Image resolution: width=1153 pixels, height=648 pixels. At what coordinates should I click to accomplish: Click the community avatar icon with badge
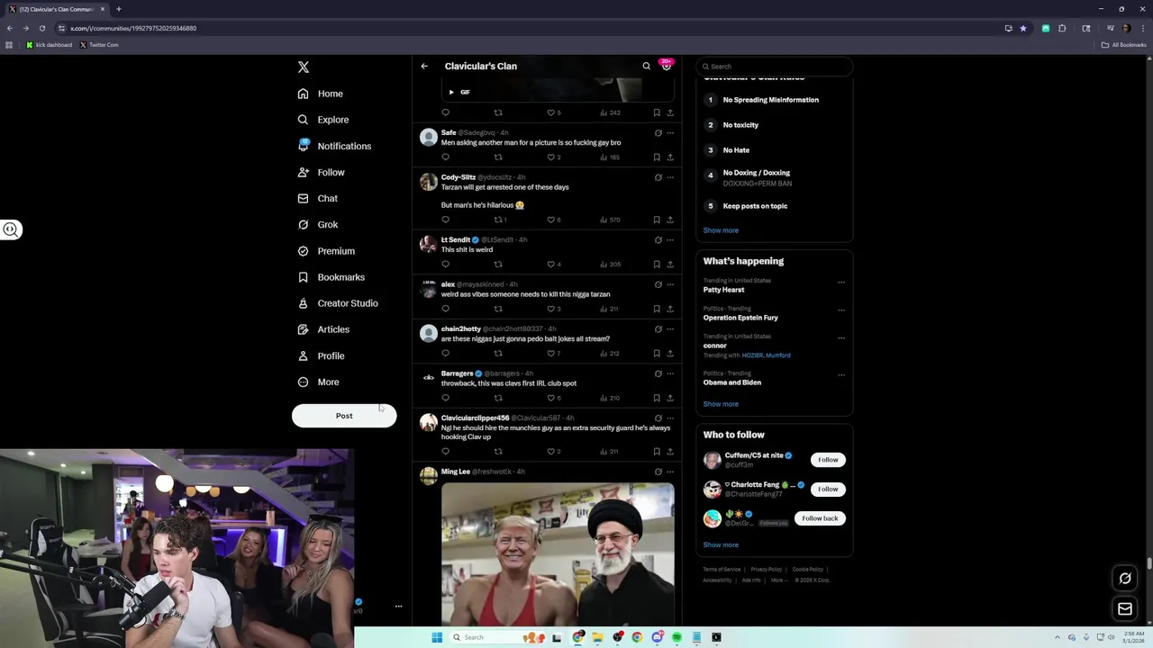667,65
